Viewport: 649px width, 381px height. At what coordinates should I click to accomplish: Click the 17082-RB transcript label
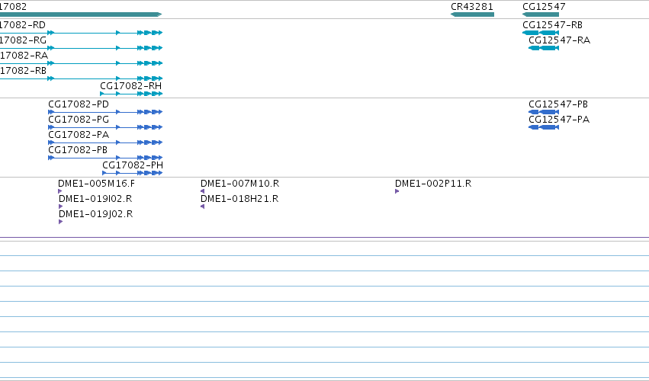click(x=23, y=71)
